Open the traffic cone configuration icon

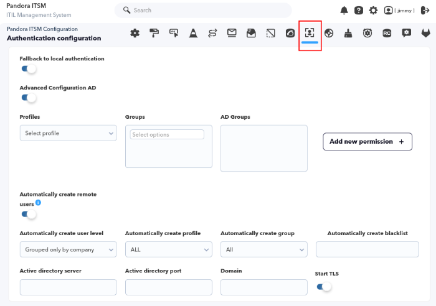tap(193, 33)
